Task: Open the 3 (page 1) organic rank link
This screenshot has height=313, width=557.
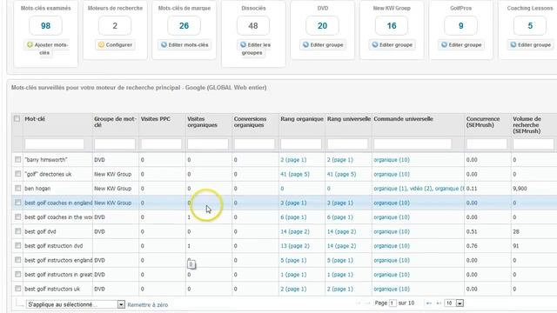Action: [293, 203]
